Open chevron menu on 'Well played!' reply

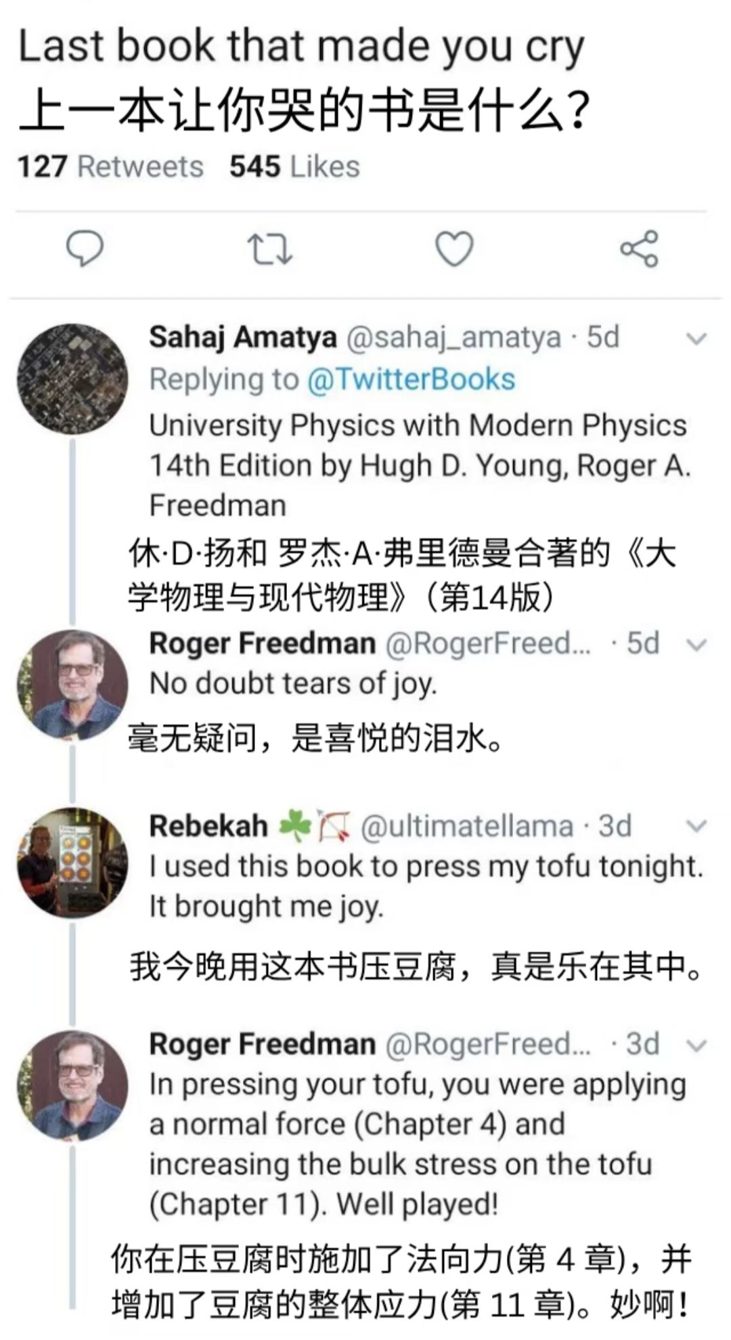696,1045
